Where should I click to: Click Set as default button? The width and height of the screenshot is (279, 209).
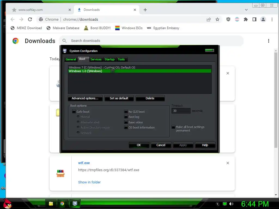click(119, 98)
